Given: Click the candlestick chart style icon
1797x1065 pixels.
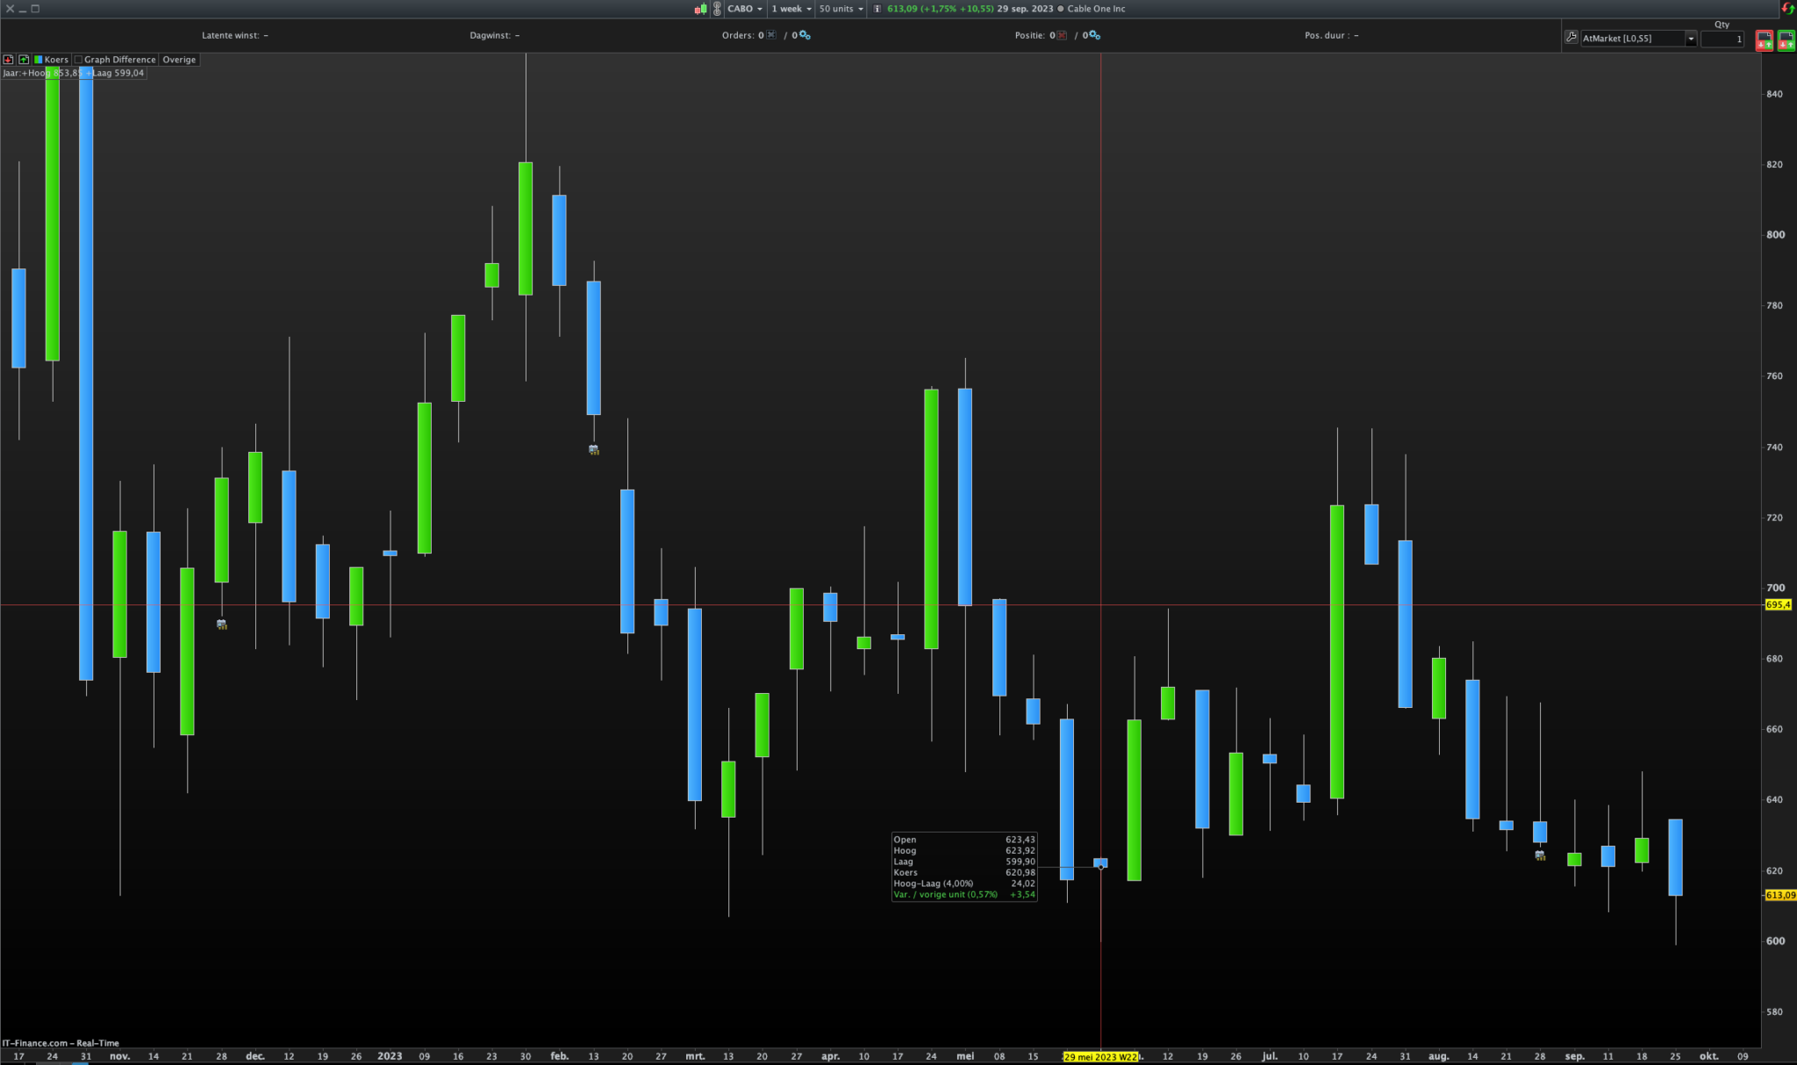Looking at the screenshot, I should [x=700, y=9].
